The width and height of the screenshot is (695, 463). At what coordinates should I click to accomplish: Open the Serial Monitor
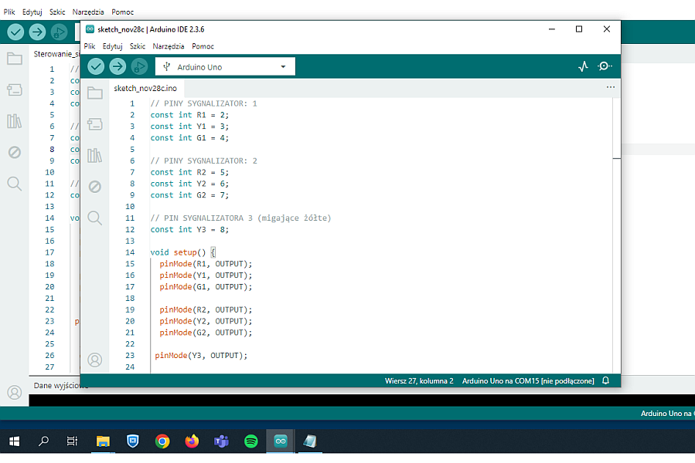(605, 67)
